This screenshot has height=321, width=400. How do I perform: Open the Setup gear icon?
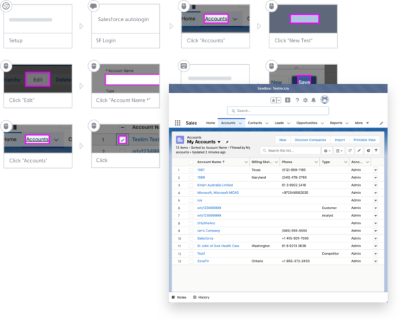[306, 100]
